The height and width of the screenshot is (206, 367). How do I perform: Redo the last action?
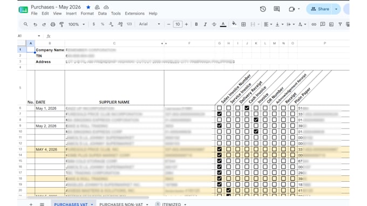coord(44,24)
